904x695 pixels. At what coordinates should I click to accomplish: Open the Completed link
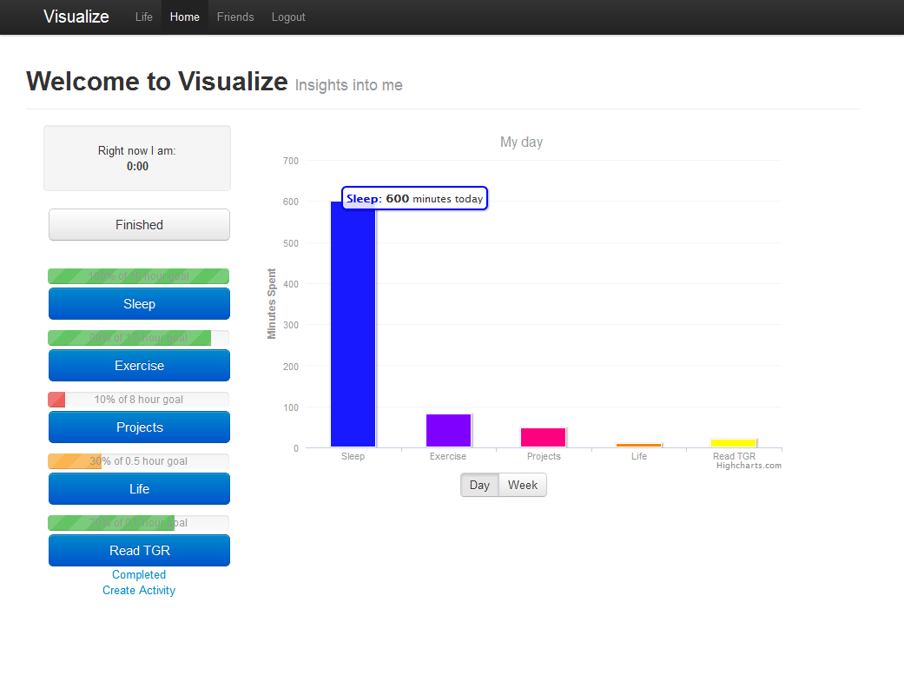click(x=139, y=574)
